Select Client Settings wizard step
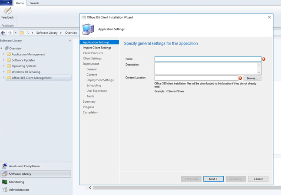281x195 pixels. click(92, 58)
